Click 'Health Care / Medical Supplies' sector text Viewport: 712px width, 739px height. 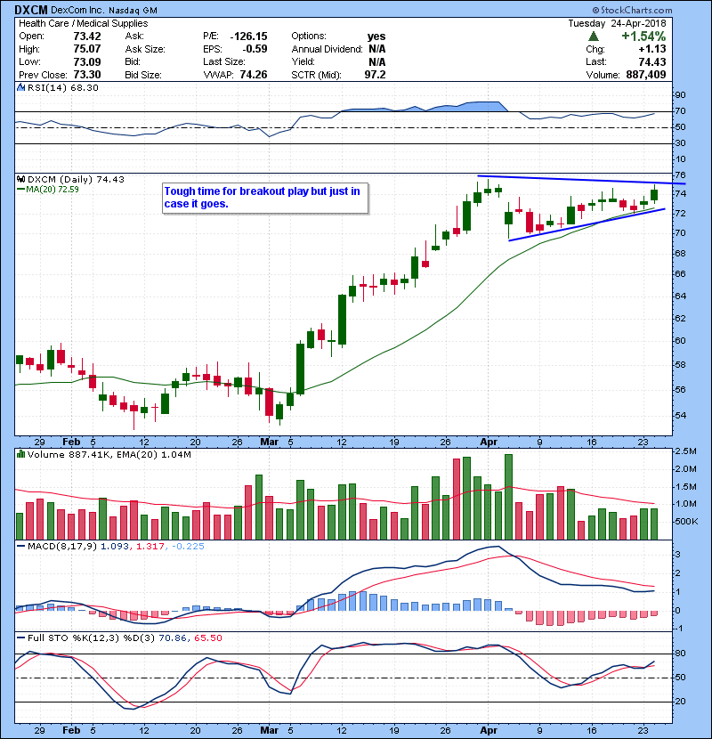[84, 23]
